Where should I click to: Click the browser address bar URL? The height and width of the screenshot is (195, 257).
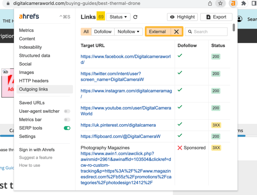tap(77, 3)
